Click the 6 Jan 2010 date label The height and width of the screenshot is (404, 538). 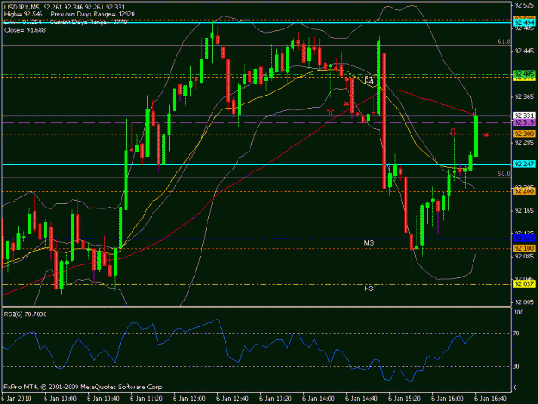pyautogui.click(x=15, y=399)
